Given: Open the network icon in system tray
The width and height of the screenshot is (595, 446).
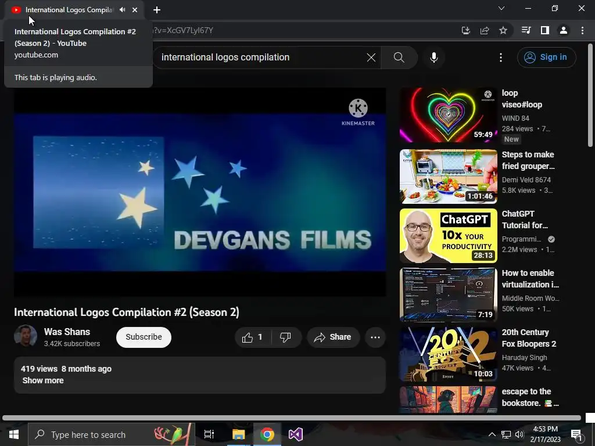Looking at the screenshot, I should click(x=506, y=434).
